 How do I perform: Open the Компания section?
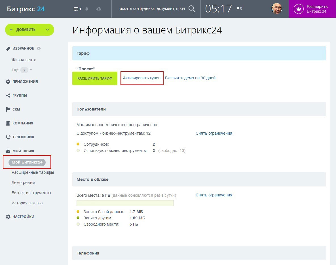[23, 123]
